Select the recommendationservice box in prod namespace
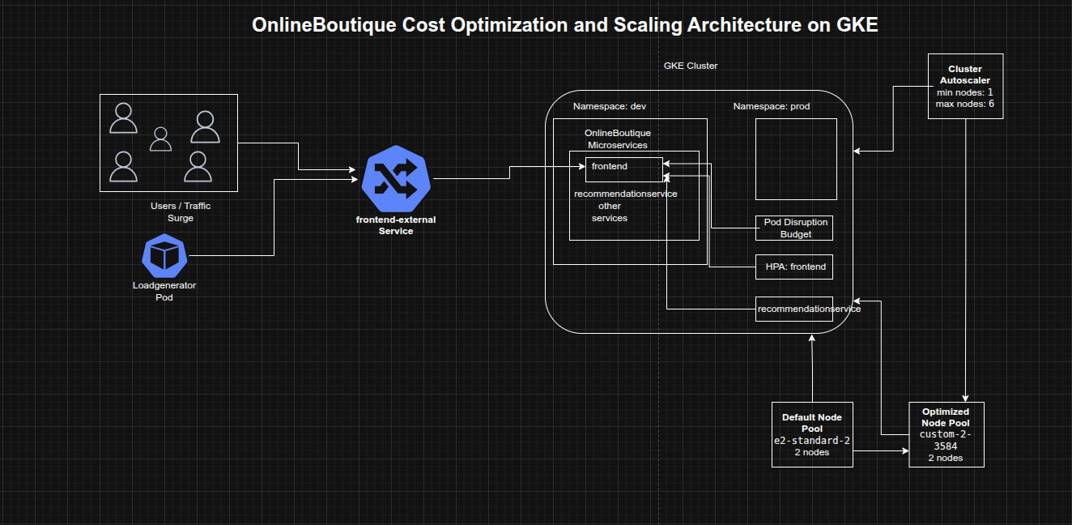Viewport: 1072px width, 525px height. click(x=794, y=309)
